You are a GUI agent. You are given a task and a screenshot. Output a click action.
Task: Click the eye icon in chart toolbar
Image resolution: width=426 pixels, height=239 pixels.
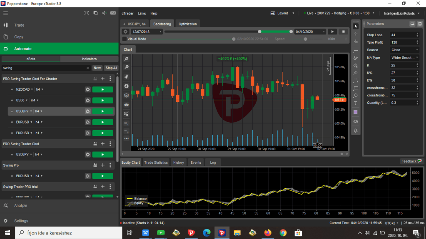(x=126, y=105)
